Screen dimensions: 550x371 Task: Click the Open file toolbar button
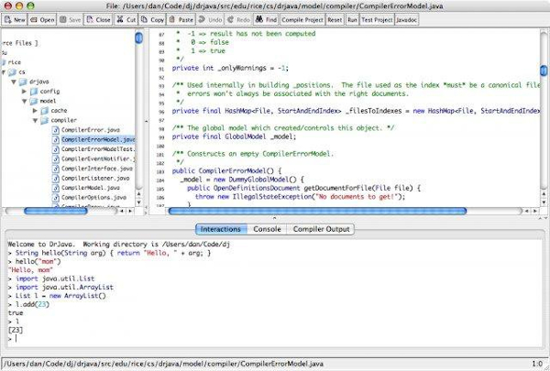tap(42, 19)
